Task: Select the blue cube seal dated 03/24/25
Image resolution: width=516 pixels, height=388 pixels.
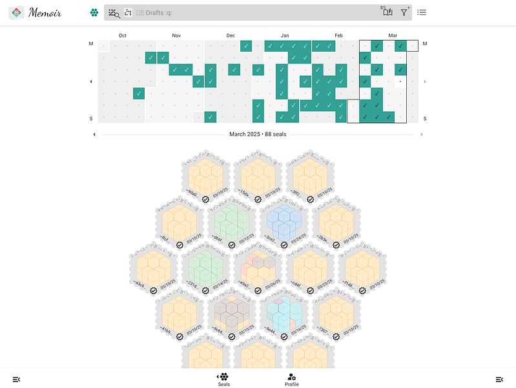Action: click(284, 222)
